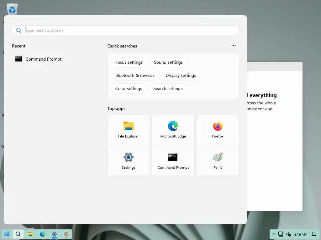
Task: Click the Command Prompt icon under Recent
Action: pyautogui.click(x=18, y=59)
